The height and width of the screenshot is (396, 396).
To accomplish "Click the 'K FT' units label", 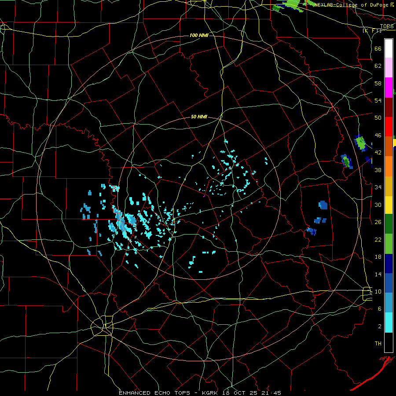I will pos(372,31).
